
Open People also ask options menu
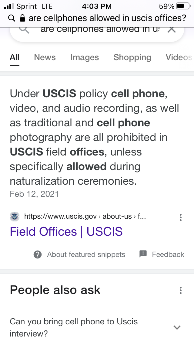coord(181,290)
